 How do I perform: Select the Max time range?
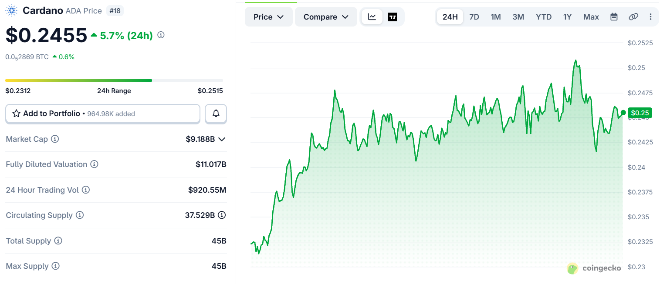pyautogui.click(x=591, y=17)
